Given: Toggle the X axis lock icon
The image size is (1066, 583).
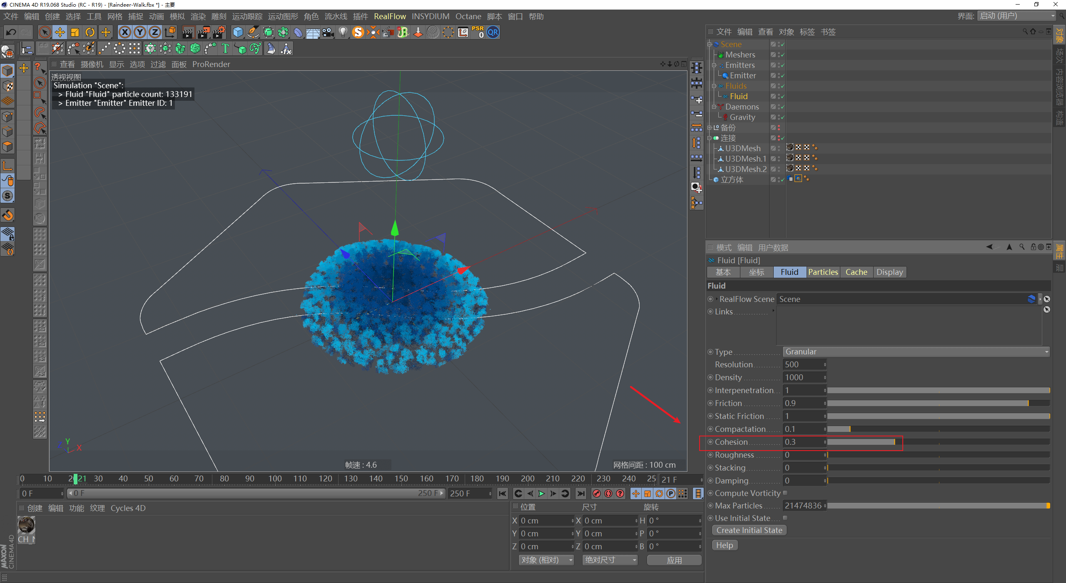Looking at the screenshot, I should [x=125, y=32].
